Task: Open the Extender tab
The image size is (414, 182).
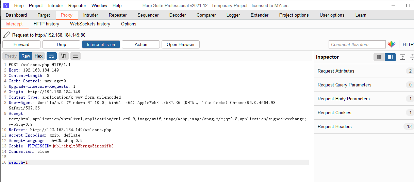Action: 260,15
